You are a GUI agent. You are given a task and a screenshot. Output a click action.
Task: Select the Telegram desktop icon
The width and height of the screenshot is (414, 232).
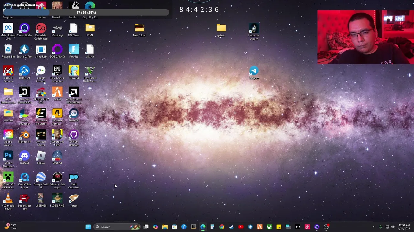coord(254,73)
